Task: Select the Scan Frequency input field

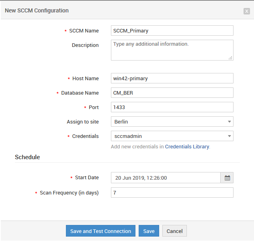Action: click(172, 193)
